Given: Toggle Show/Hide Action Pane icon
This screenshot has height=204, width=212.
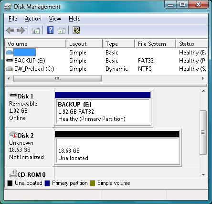Looking at the screenshot, I should point(62,31).
